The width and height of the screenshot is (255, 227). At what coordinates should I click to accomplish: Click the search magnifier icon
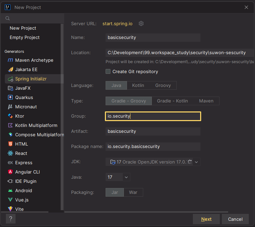[8, 18]
